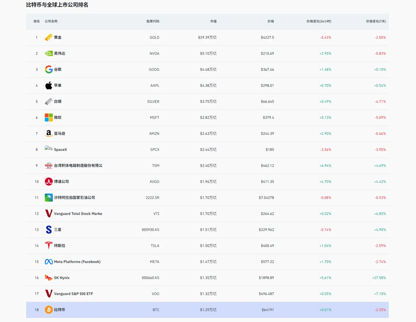This screenshot has width=416, height=322.
Task: Click the BTC ticker symbol
Action: pos(156,310)
